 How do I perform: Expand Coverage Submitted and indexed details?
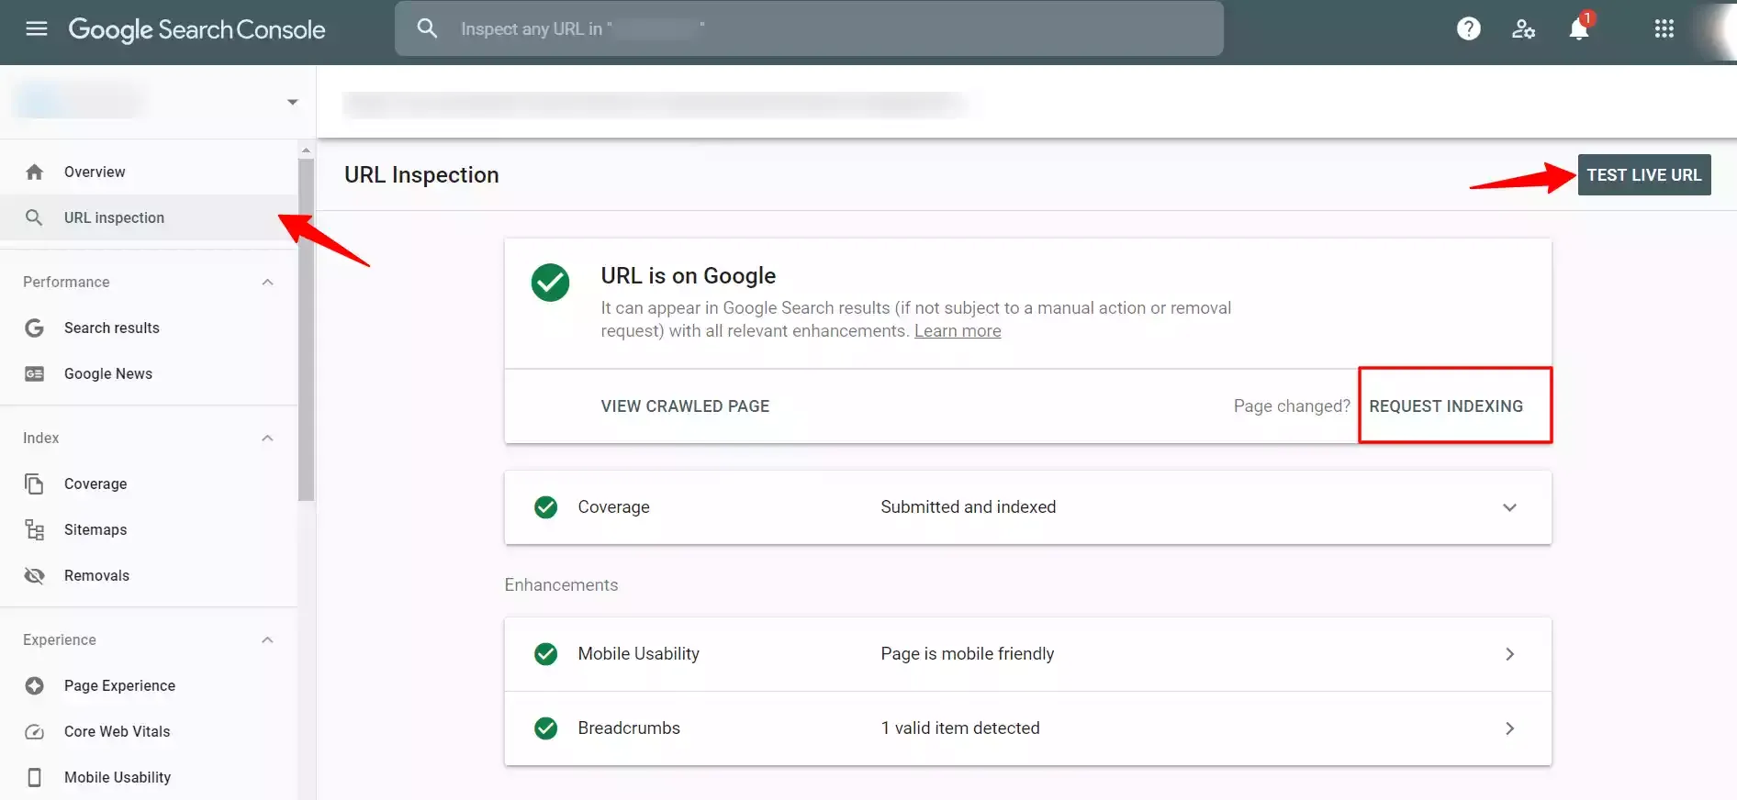[x=1509, y=507]
